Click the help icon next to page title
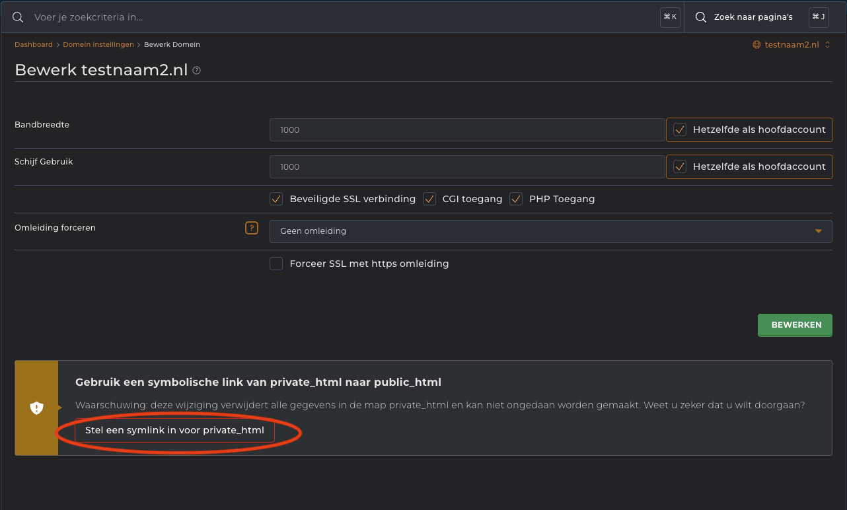The image size is (847, 510). (x=196, y=71)
